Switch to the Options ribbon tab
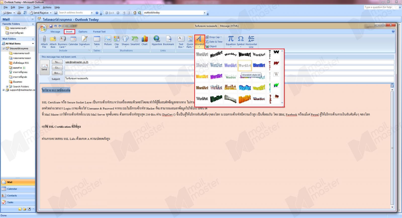The width and height of the screenshot is (402, 218). coord(83,32)
